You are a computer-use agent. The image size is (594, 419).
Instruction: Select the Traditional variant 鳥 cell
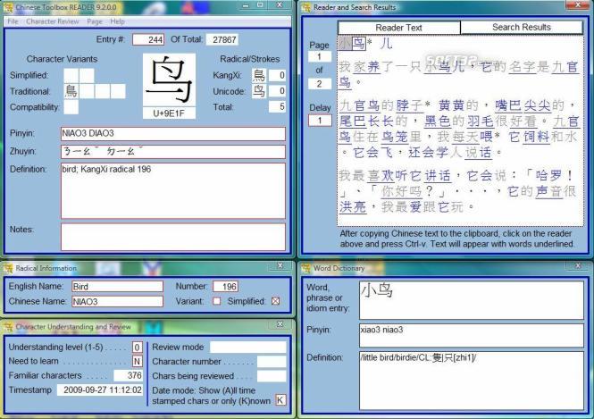pyautogui.click(x=71, y=91)
